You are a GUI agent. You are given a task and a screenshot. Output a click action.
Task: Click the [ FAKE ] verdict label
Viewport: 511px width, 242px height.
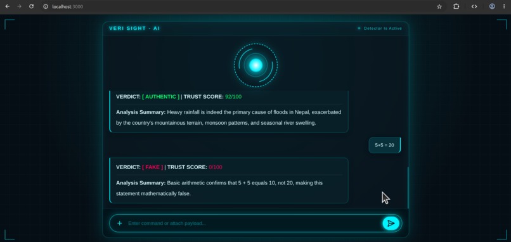[x=153, y=167]
